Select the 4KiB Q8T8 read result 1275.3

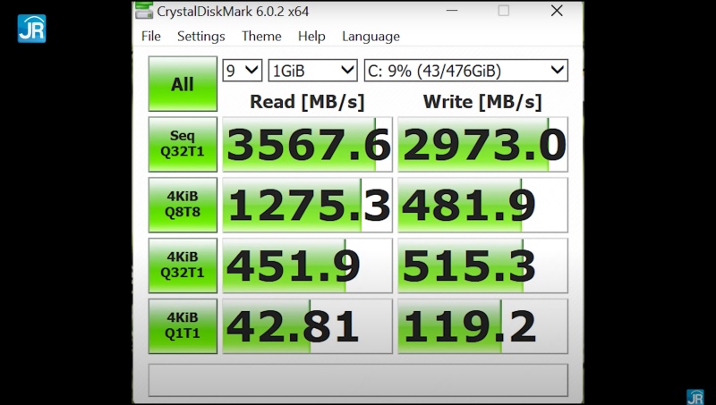pos(307,205)
